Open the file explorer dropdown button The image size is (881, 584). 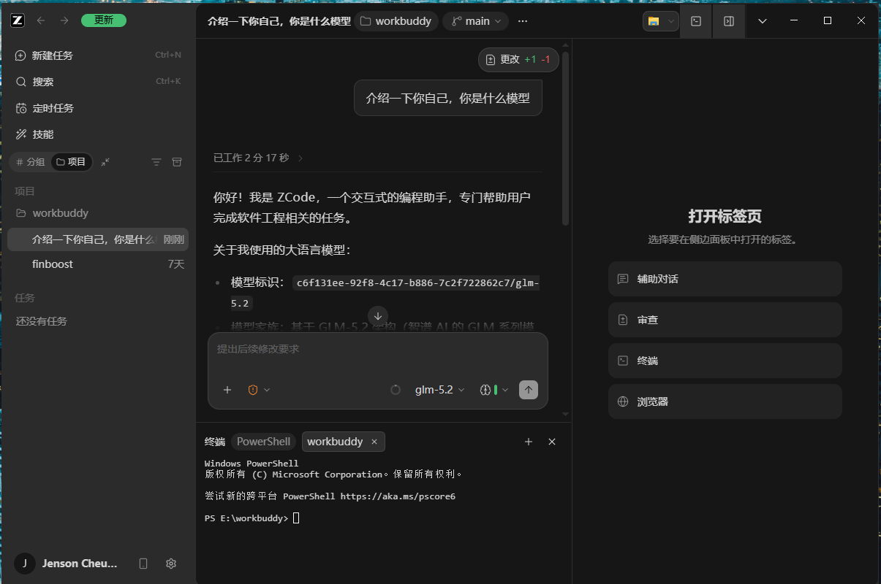(660, 21)
